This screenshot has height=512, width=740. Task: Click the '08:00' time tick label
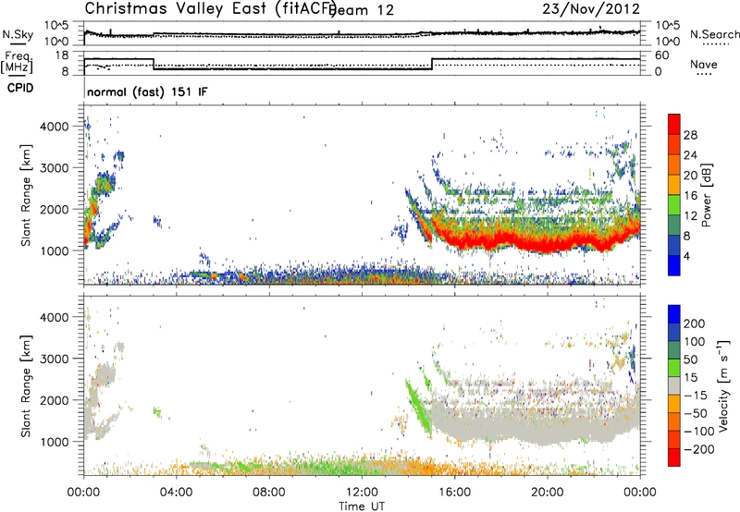(269, 493)
